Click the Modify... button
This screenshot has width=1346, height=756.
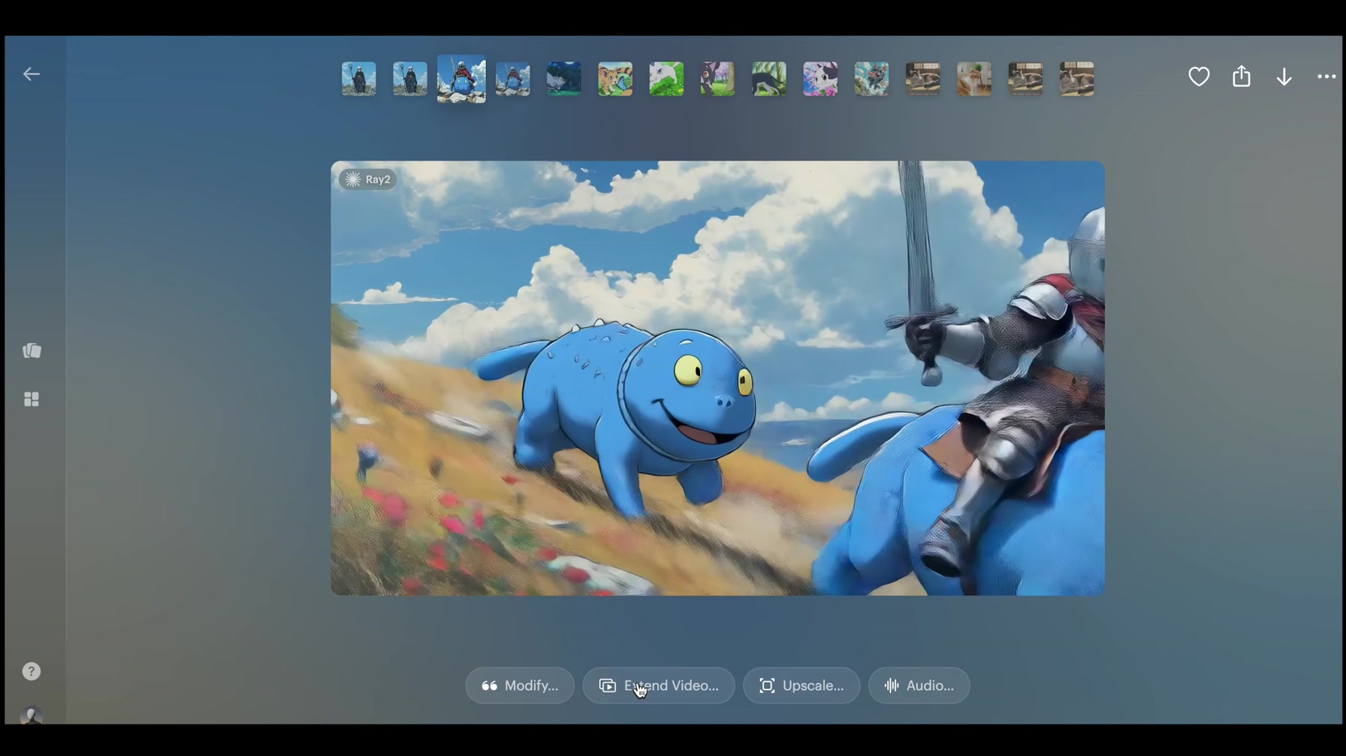520,685
